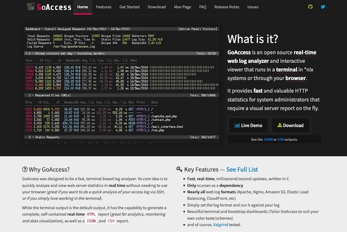Viewport: 347px width, 232px height.
Task: Follow the See Full List link
Action: click(x=242, y=170)
